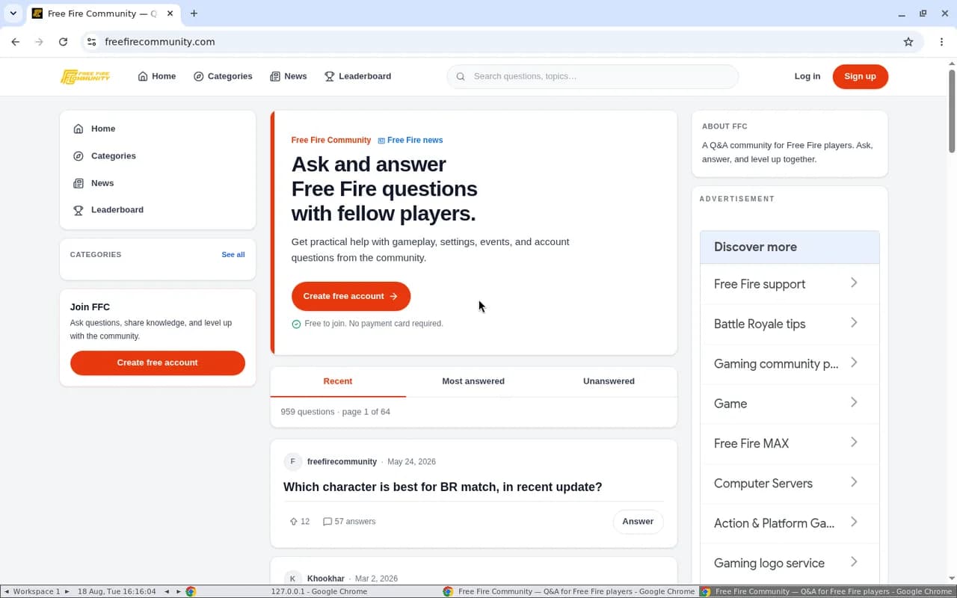Screen dimensions: 957x598
Task: Open a new browser tab with plus icon
Action: click(x=194, y=13)
